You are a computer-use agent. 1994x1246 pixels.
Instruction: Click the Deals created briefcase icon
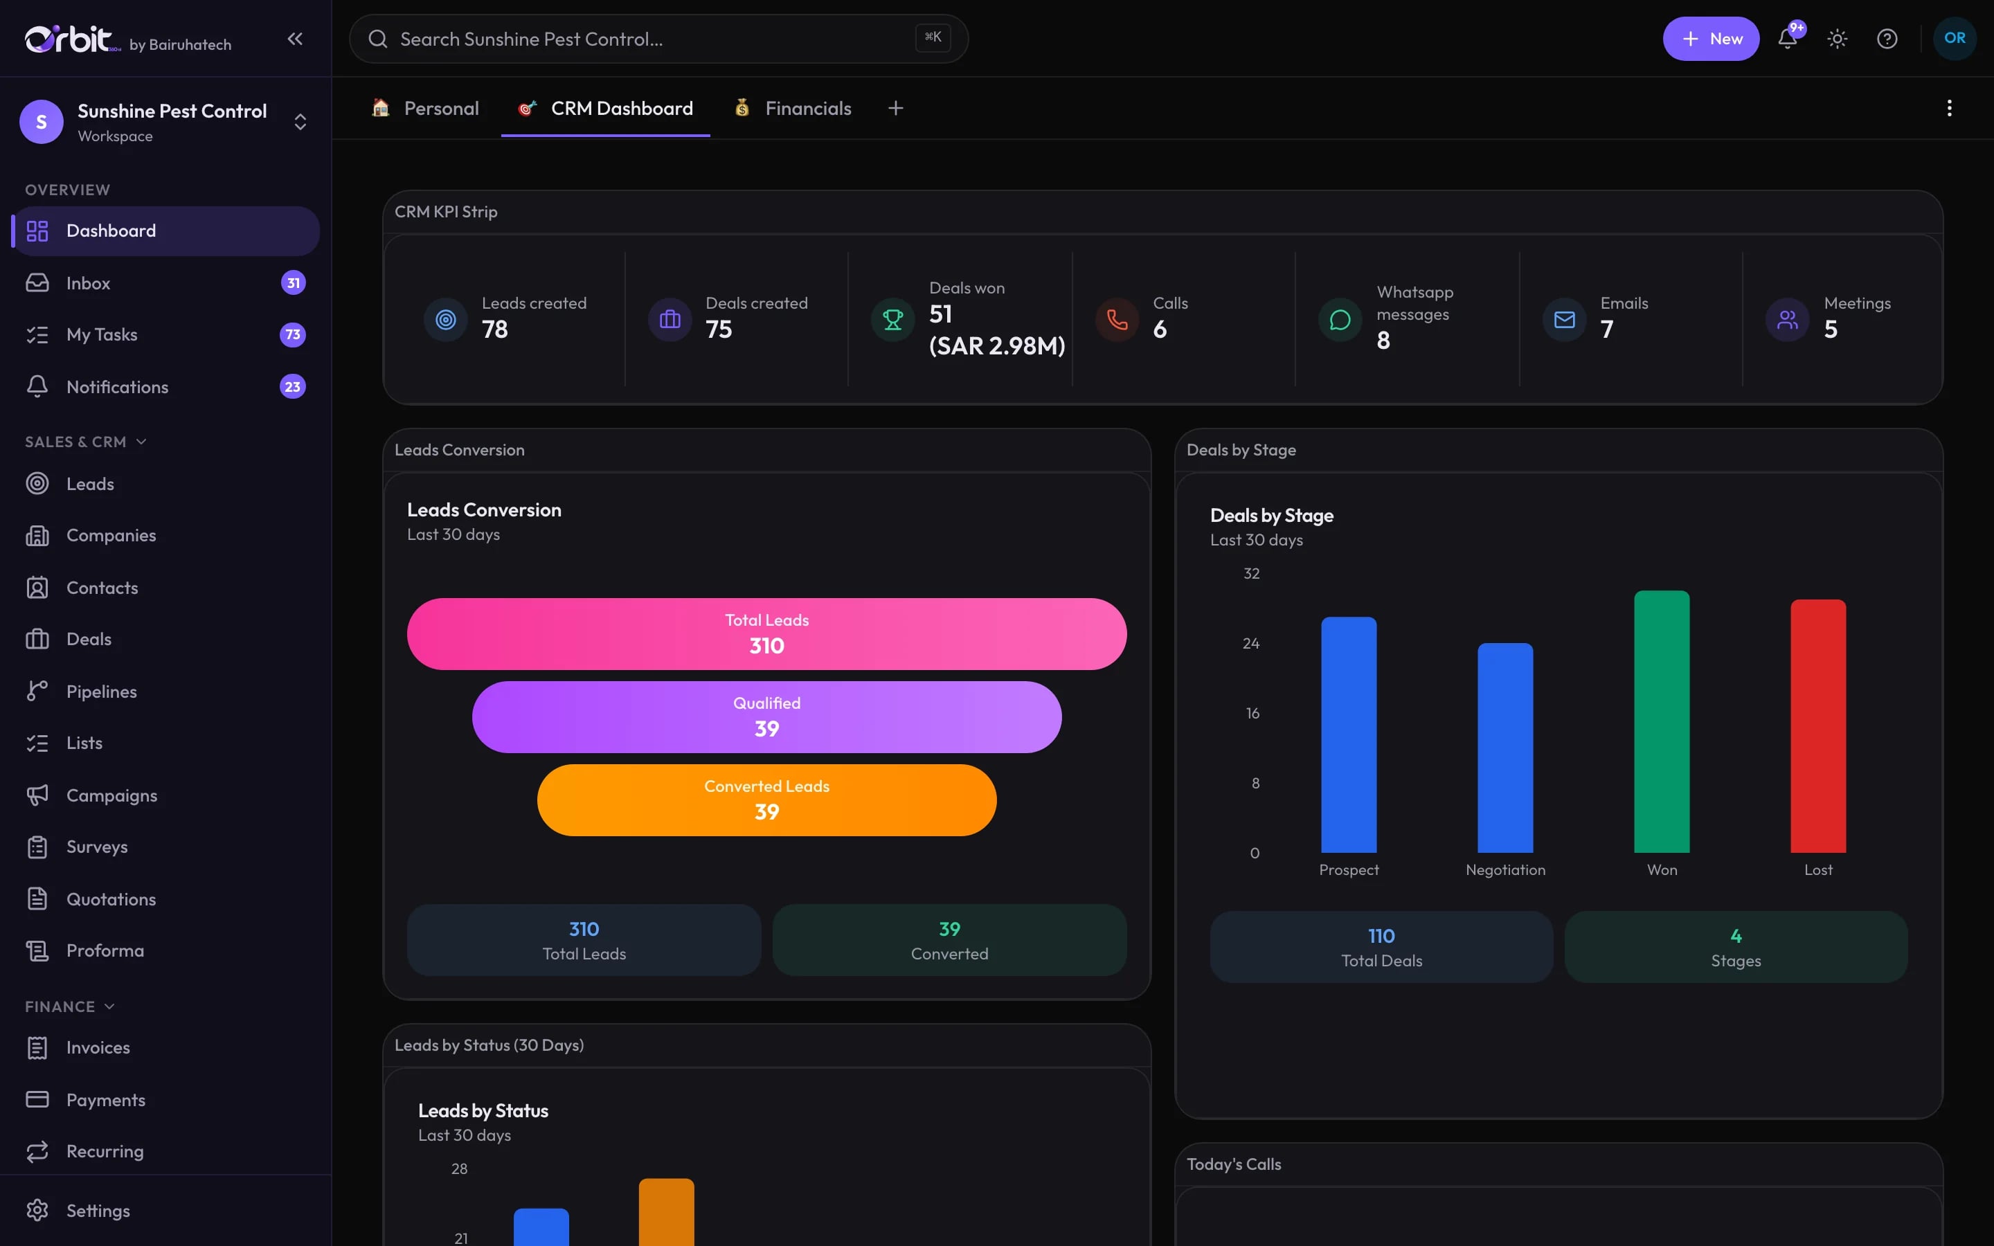[670, 319]
